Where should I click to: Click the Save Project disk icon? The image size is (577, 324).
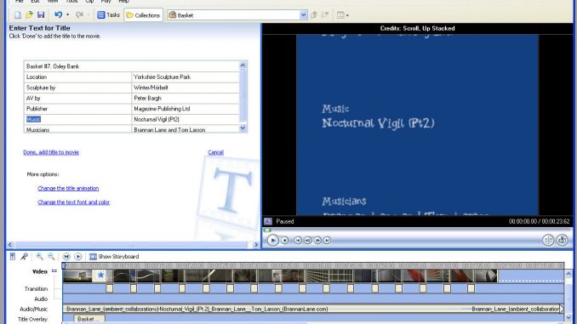point(41,15)
